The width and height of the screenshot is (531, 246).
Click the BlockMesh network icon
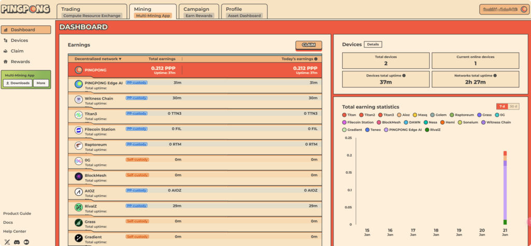79,176
